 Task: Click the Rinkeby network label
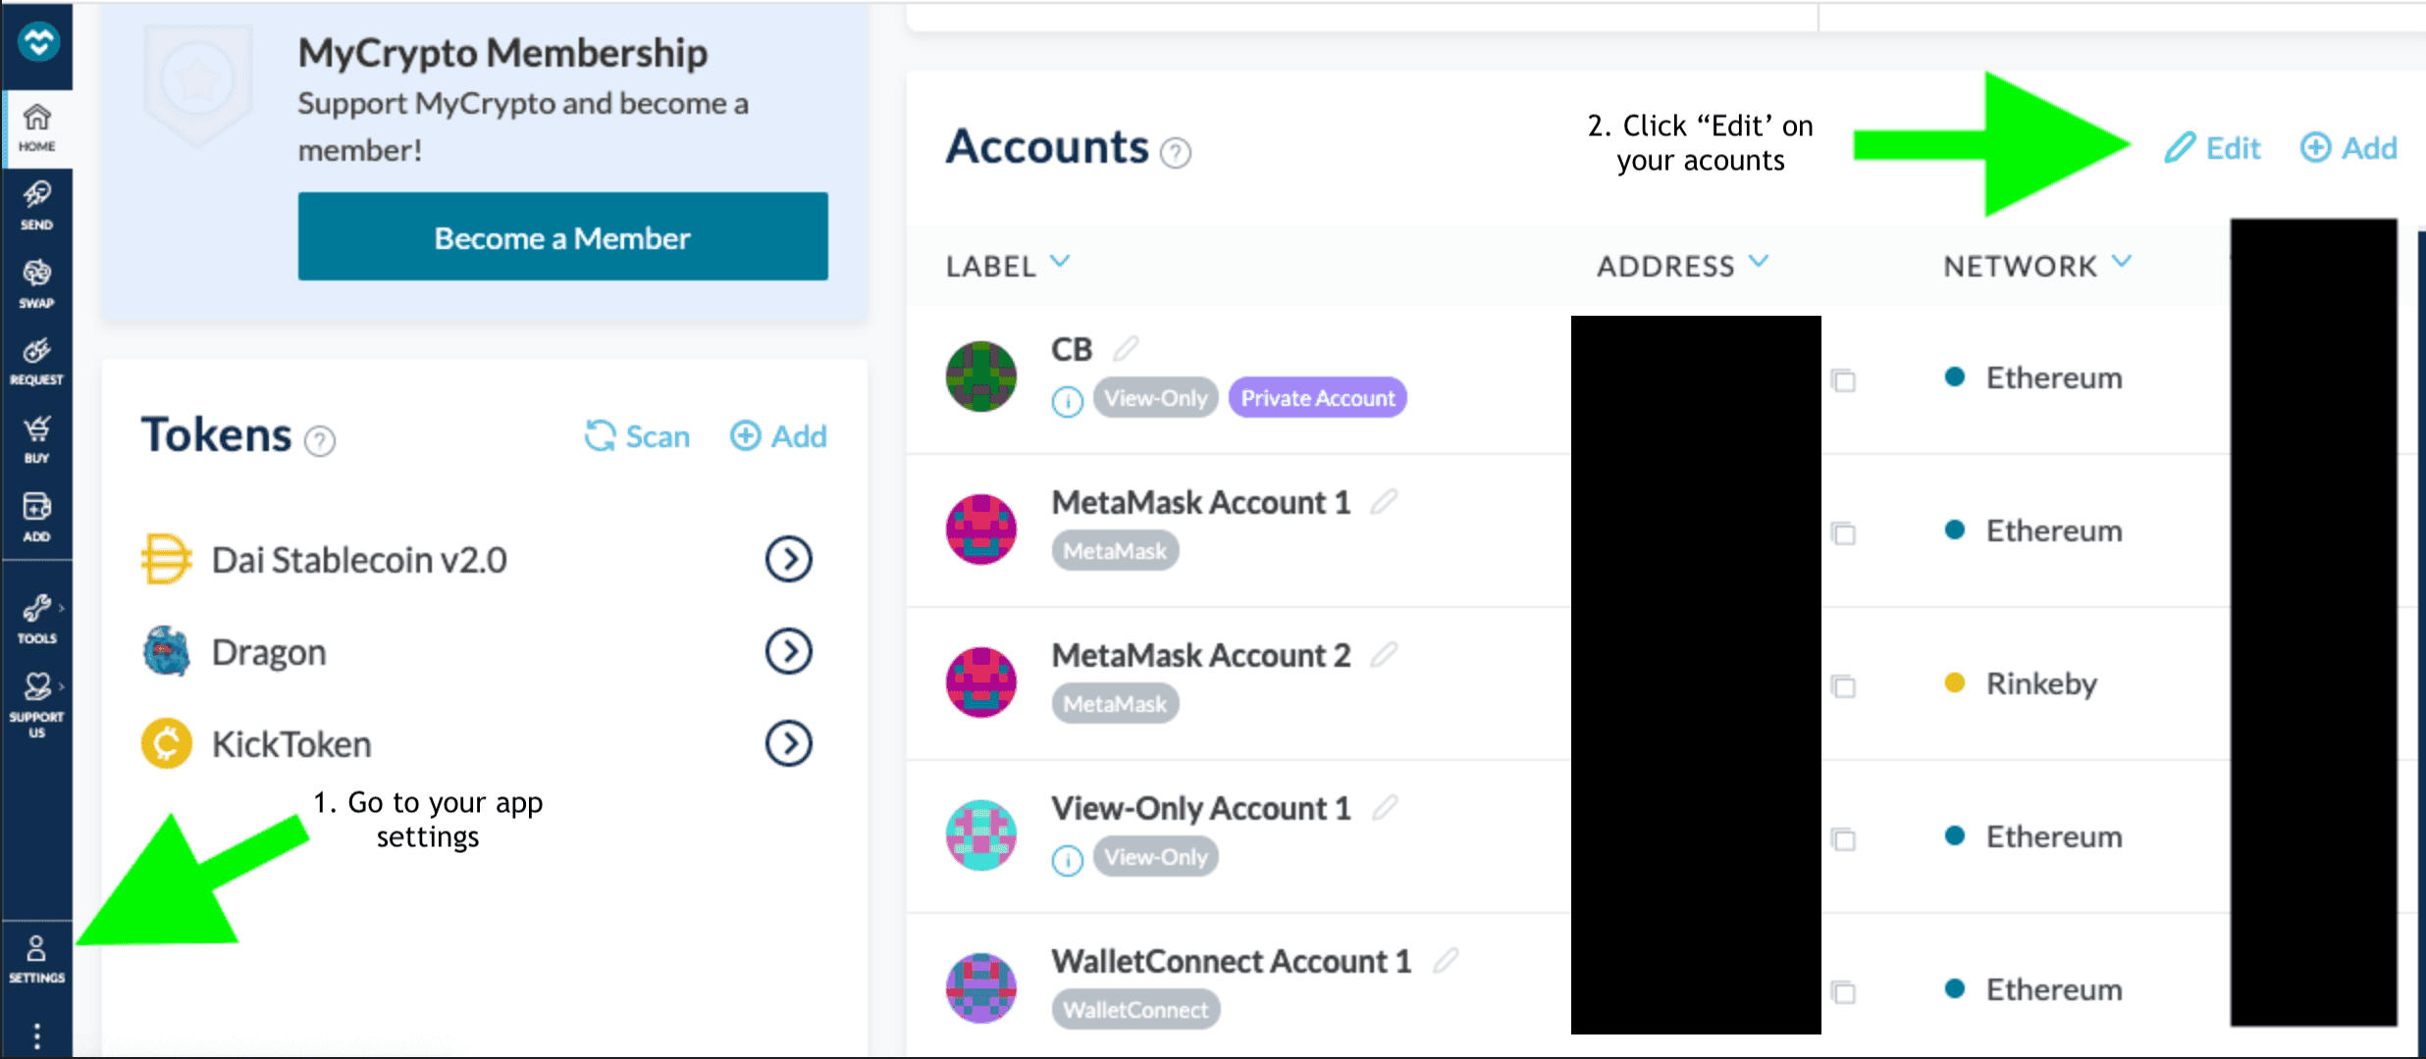[2041, 683]
